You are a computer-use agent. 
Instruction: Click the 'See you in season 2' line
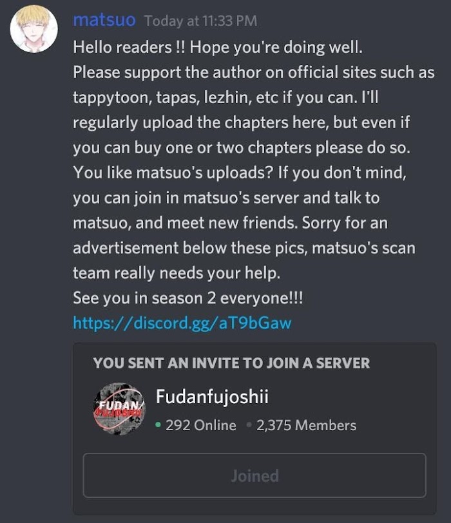coord(188,298)
